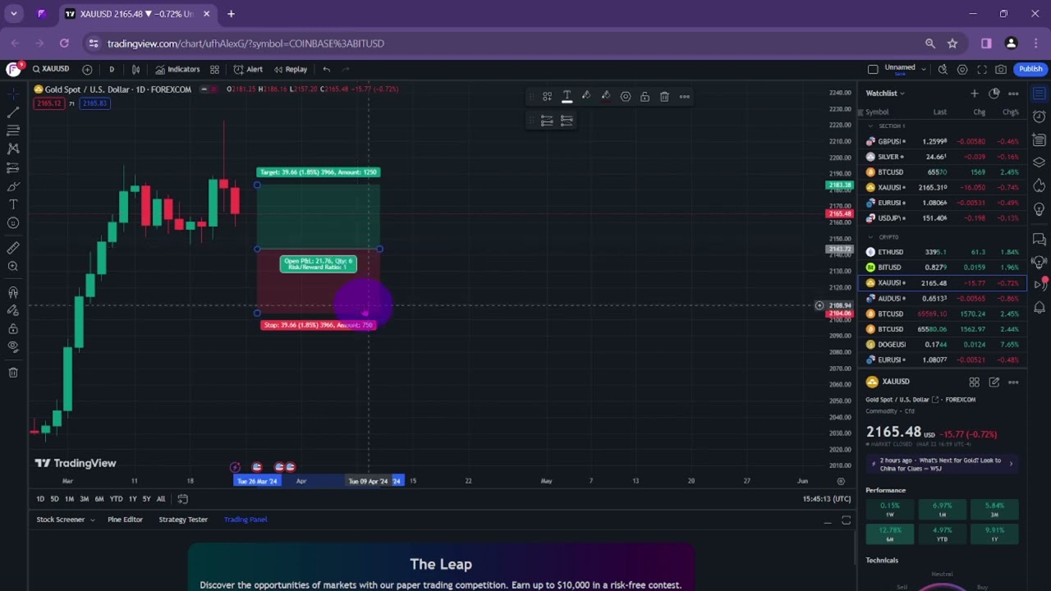Image resolution: width=1051 pixels, height=591 pixels.
Task: Open the Stock Screener tab
Action: click(60, 520)
